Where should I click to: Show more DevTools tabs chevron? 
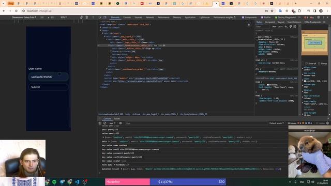299,17
